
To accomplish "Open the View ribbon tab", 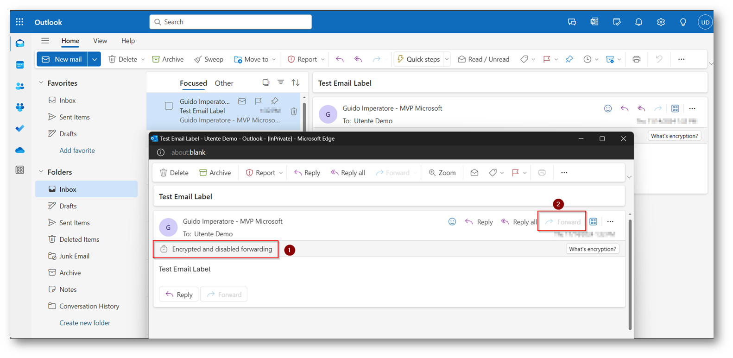I will (100, 41).
